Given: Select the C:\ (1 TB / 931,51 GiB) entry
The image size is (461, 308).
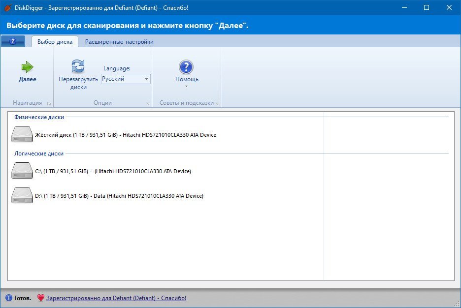Looking at the screenshot, I should point(113,171).
